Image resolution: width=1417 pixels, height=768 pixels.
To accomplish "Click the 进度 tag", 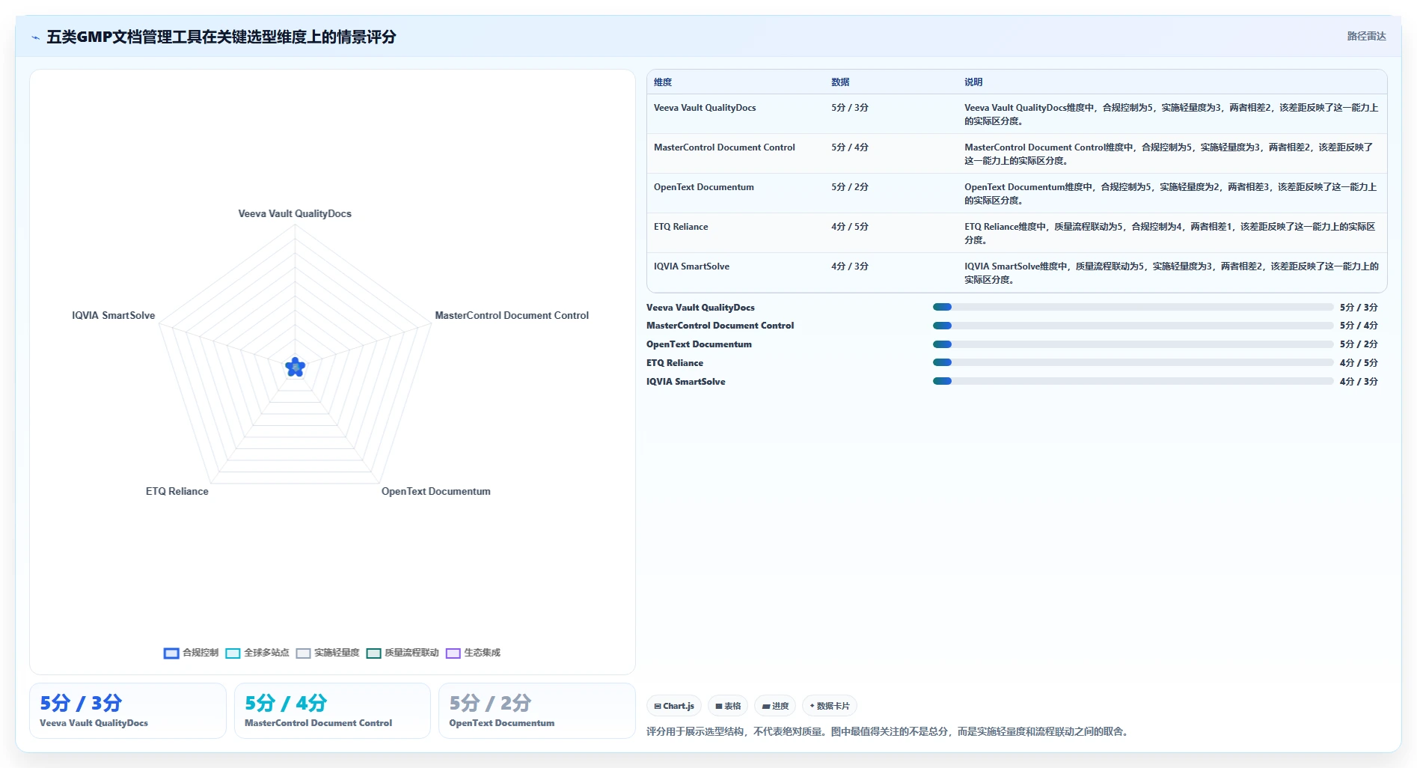I will click(775, 706).
